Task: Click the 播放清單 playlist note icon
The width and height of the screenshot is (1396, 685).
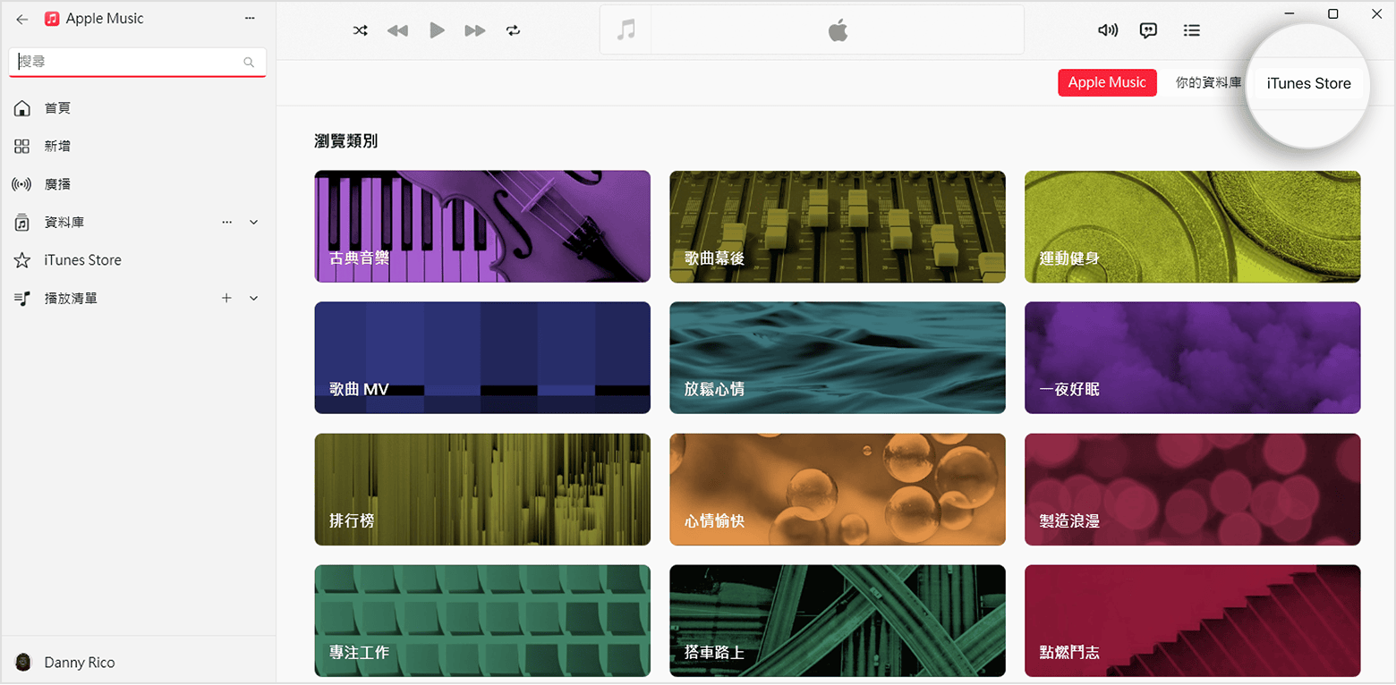Action: (22, 299)
